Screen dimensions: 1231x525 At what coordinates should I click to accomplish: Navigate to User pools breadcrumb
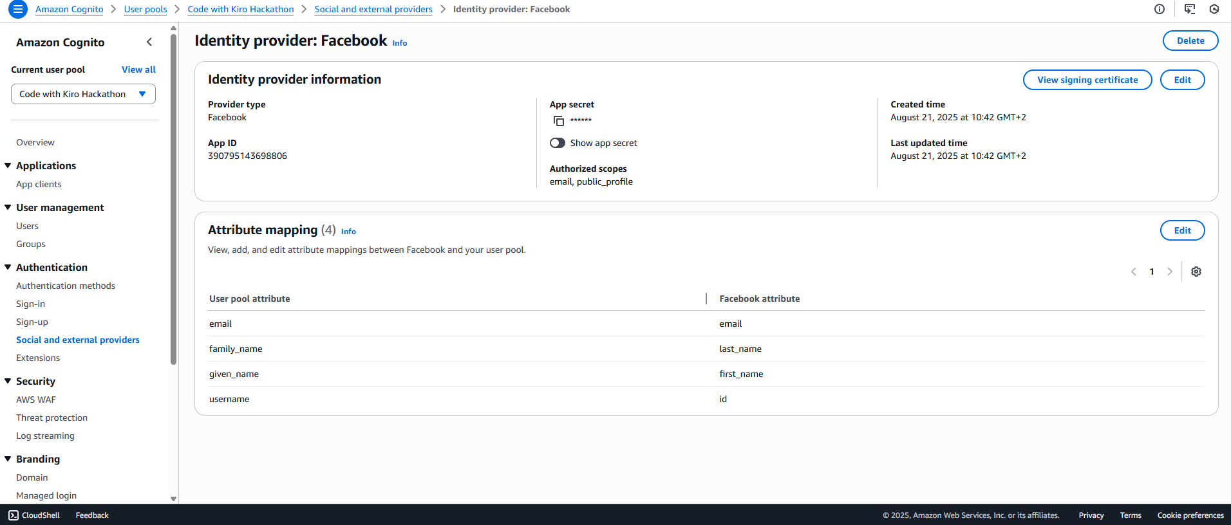coord(146,9)
